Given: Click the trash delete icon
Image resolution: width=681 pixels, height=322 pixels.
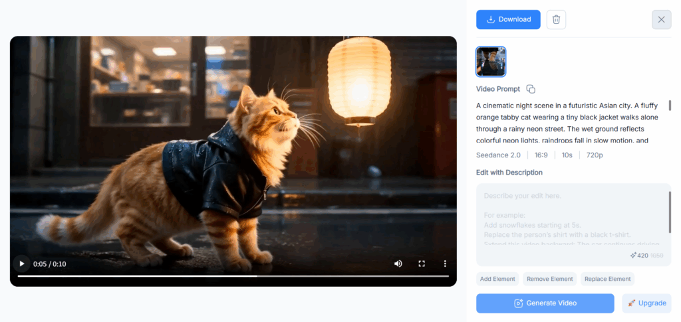Looking at the screenshot, I should point(556,19).
